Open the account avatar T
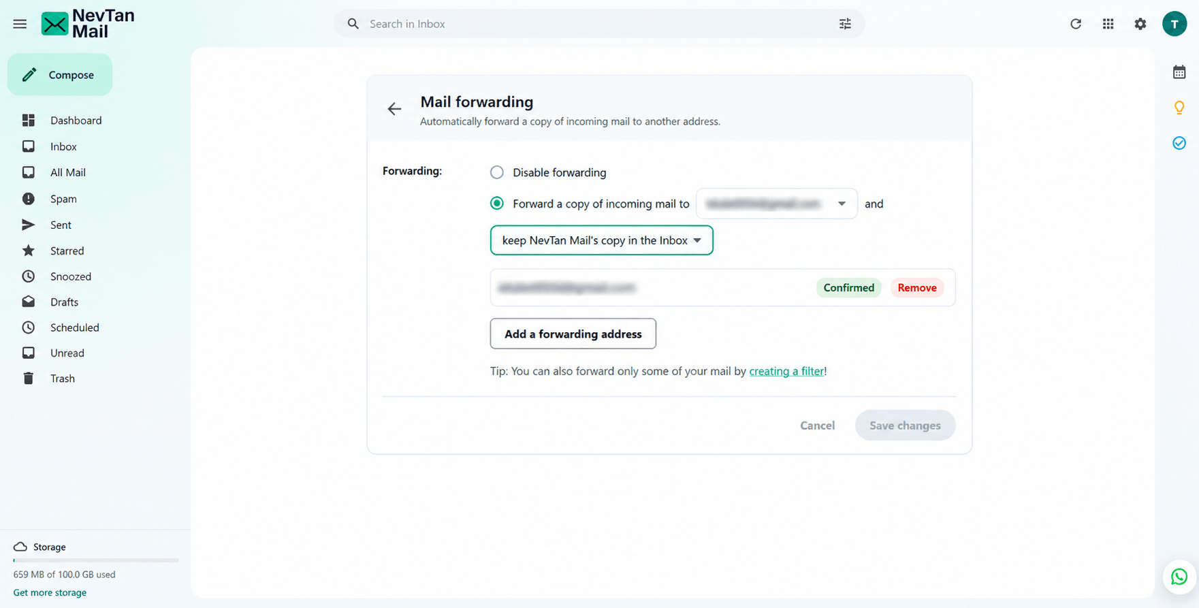Viewport: 1199px width, 608px height. [x=1174, y=24]
